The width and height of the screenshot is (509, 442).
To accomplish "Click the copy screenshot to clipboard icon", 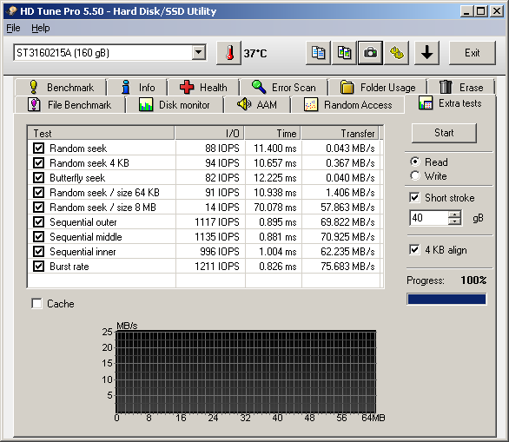I will (x=344, y=53).
